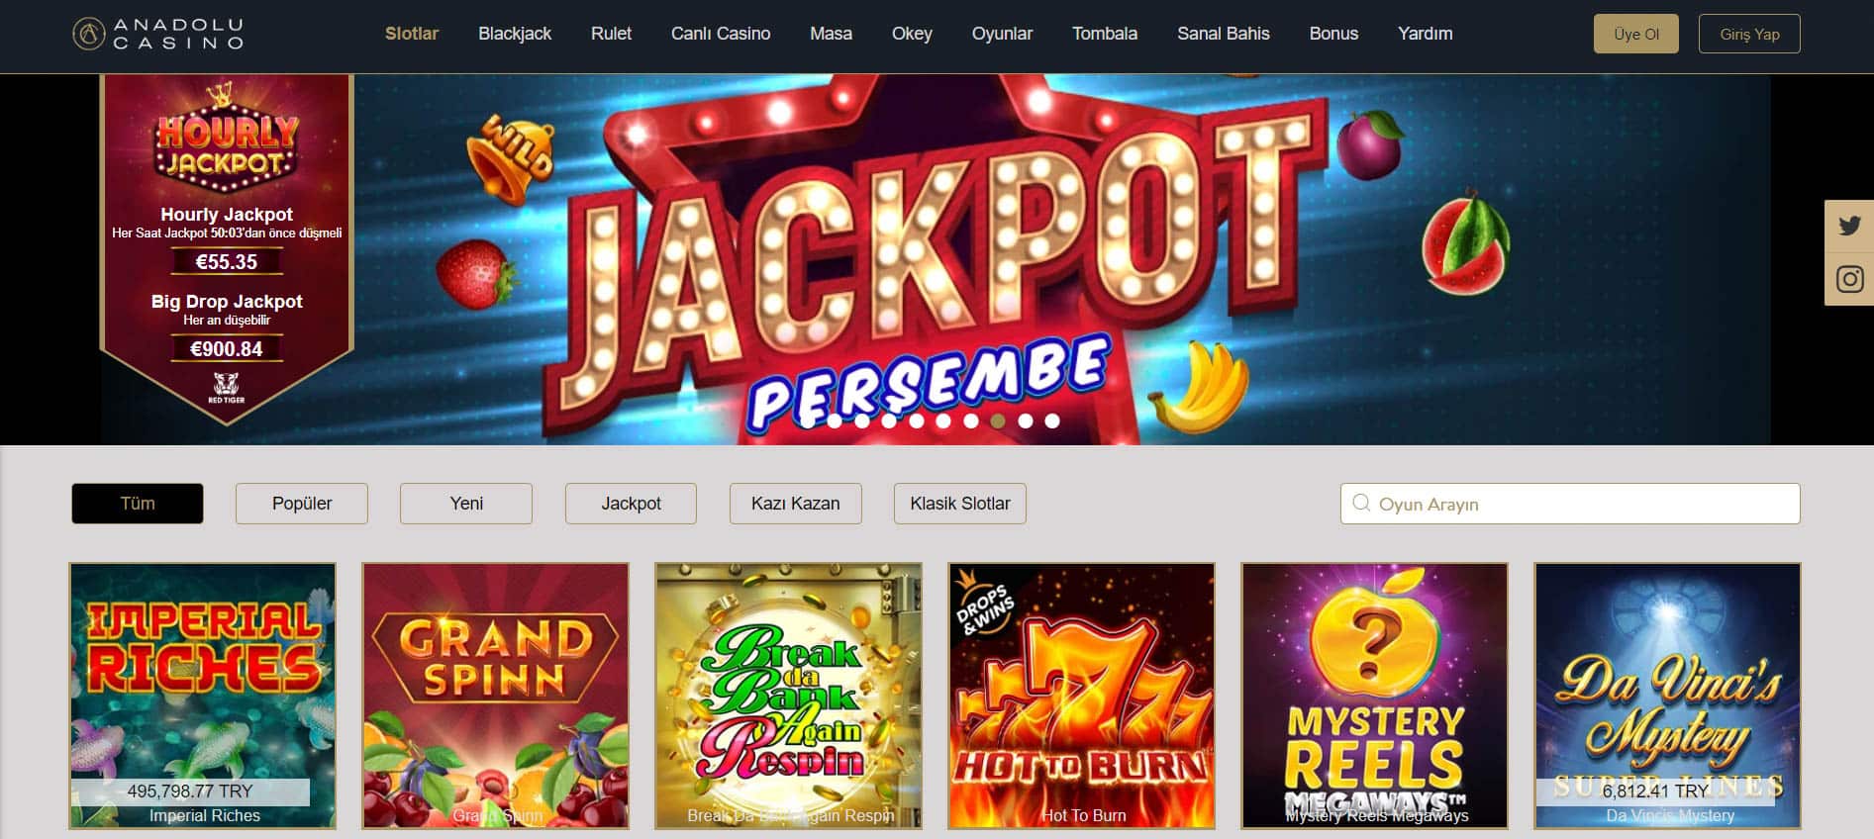Open the Slotlar menu item
Image resolution: width=1874 pixels, height=839 pixels.
point(412,34)
